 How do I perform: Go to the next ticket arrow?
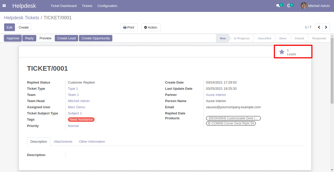tap(326, 27)
